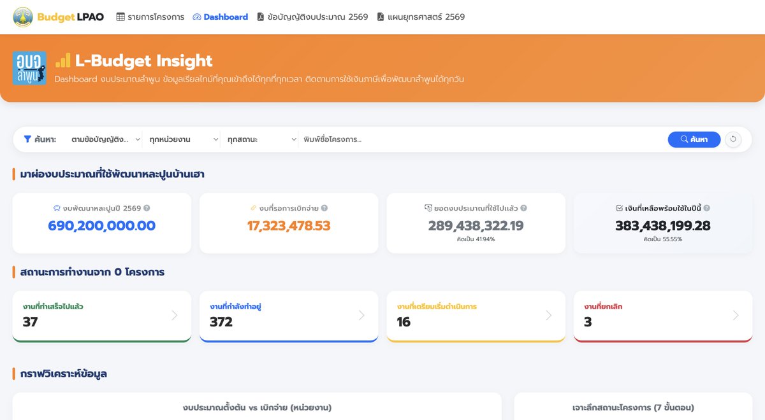Click help icon next to ยอดงบประมาณที่ใช้ไปแล้ว
The height and width of the screenshot is (420, 765).
(x=524, y=208)
